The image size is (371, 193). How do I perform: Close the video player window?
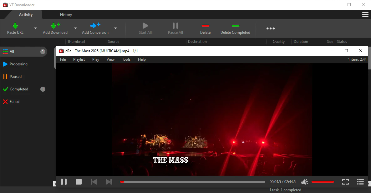[x=361, y=51]
